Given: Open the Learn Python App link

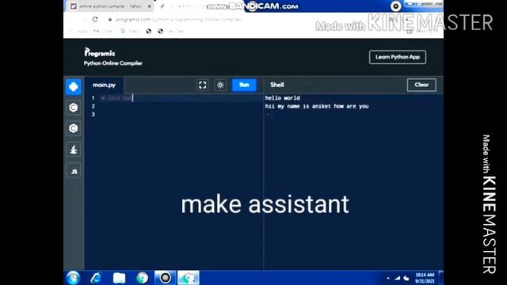Looking at the screenshot, I should tap(398, 57).
